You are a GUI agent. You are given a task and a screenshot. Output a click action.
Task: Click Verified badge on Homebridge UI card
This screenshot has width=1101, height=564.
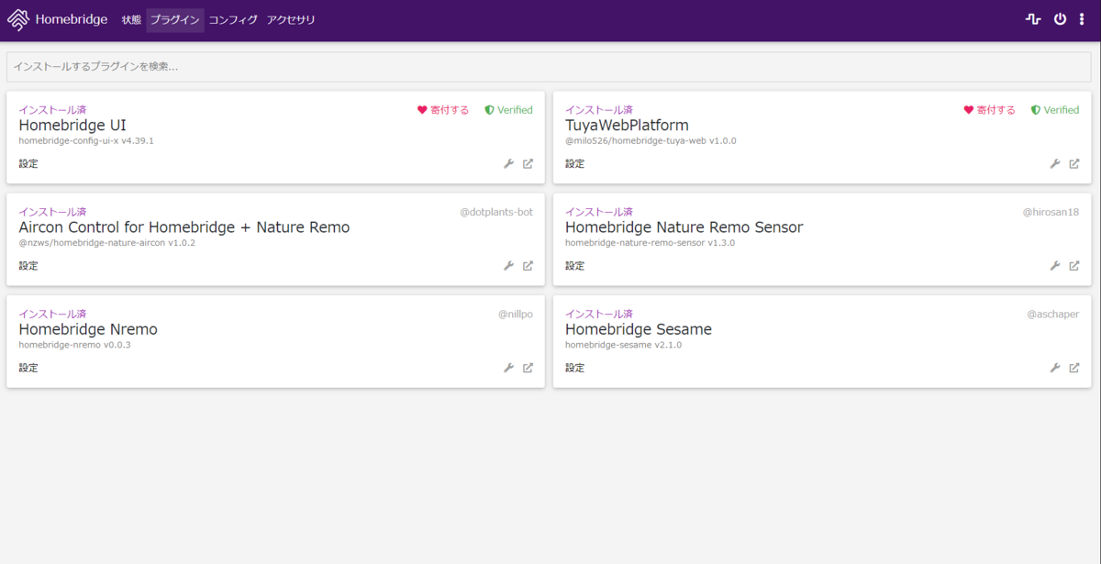tap(508, 110)
